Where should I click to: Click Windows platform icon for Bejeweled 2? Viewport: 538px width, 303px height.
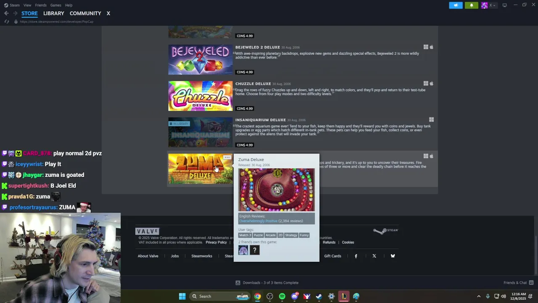click(426, 47)
